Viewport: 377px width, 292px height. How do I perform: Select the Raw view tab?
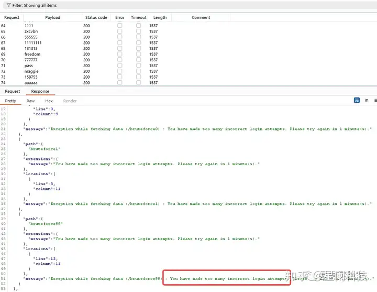pos(30,101)
